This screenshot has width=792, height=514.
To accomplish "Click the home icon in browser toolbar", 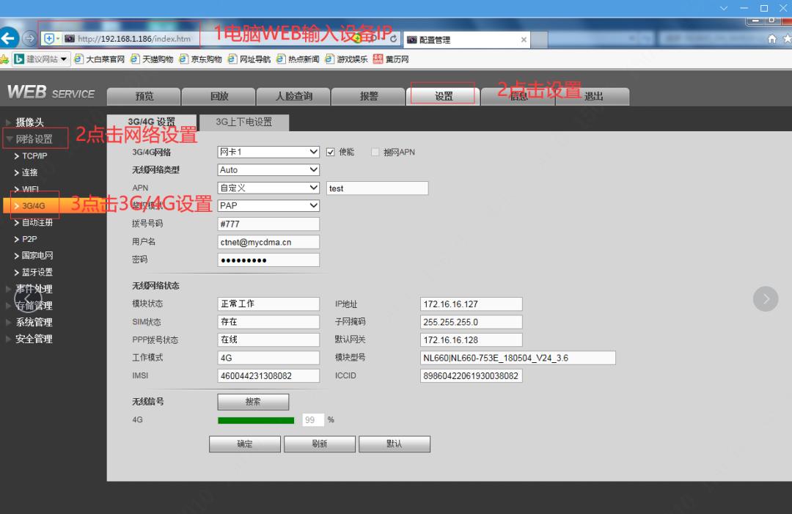I will click(771, 39).
